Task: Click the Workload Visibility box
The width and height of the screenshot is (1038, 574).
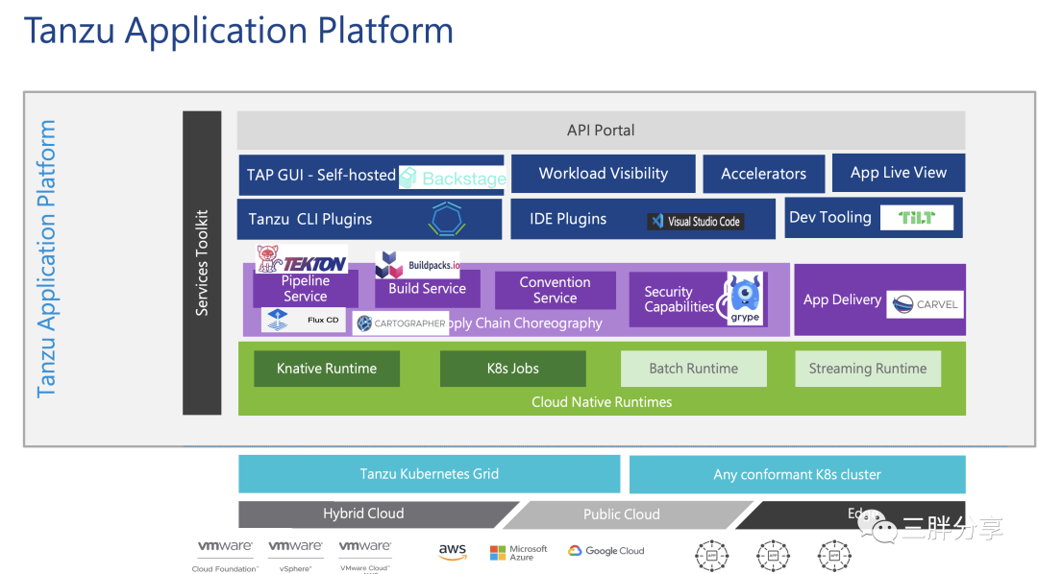Action: (x=603, y=174)
